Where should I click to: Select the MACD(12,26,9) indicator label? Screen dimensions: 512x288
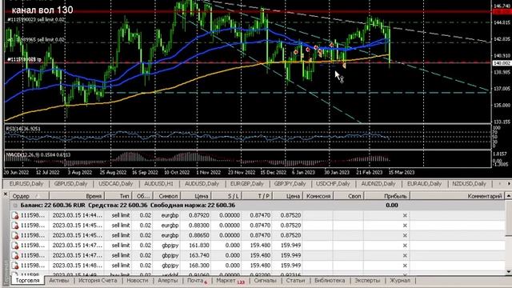[x=38, y=154]
